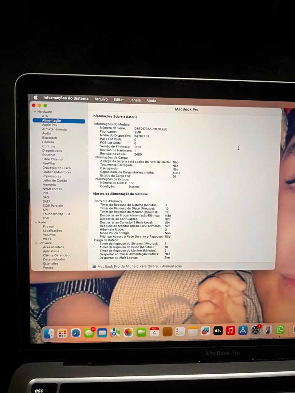Screen dimensions: 295x393
Task: Select Cliente Gerenciado under Software
Action: [x=57, y=255]
